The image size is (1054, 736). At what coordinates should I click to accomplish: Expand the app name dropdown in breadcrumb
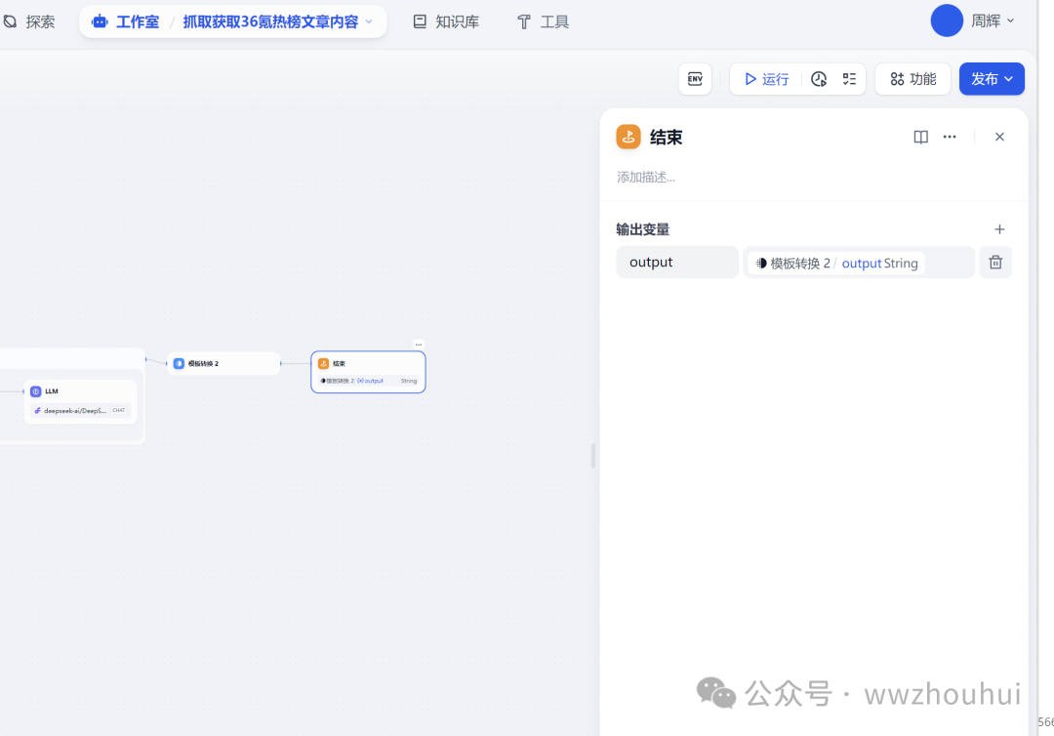point(369,21)
